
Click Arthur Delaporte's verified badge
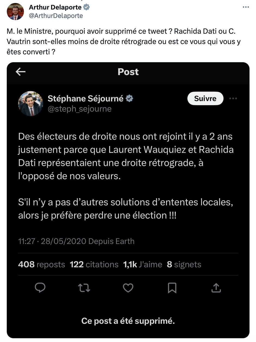click(86, 7)
